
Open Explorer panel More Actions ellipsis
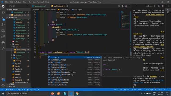(28, 6)
